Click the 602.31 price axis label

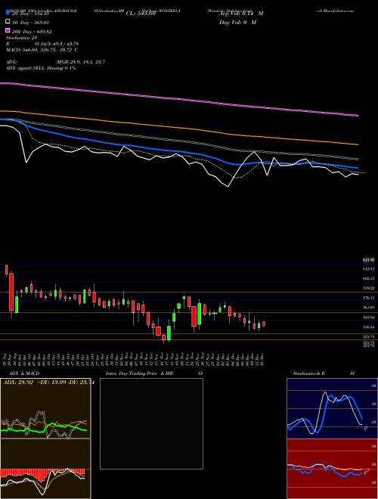368,278
